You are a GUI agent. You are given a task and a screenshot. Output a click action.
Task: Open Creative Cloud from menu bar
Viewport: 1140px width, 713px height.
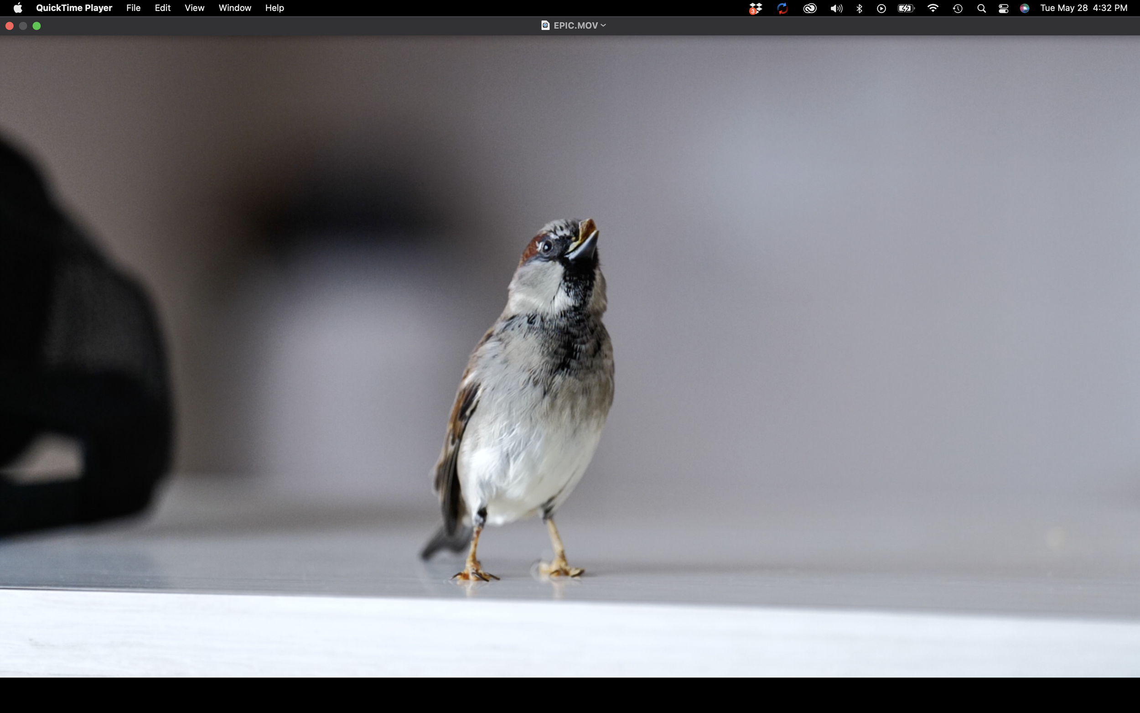click(x=810, y=8)
